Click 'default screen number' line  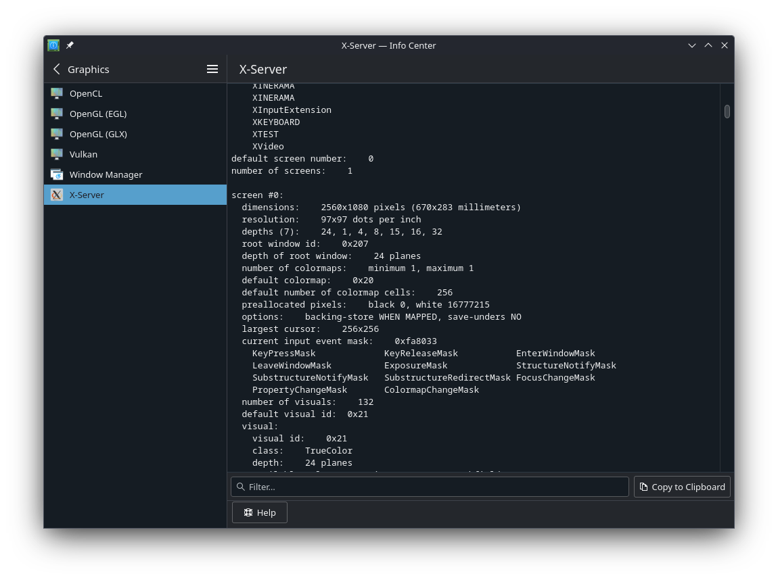[x=302, y=159]
